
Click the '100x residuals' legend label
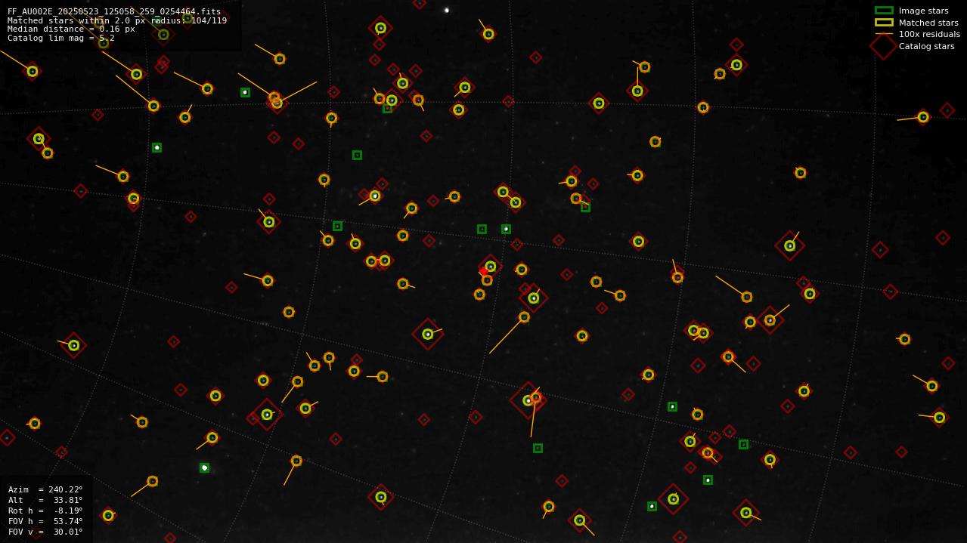(929, 35)
